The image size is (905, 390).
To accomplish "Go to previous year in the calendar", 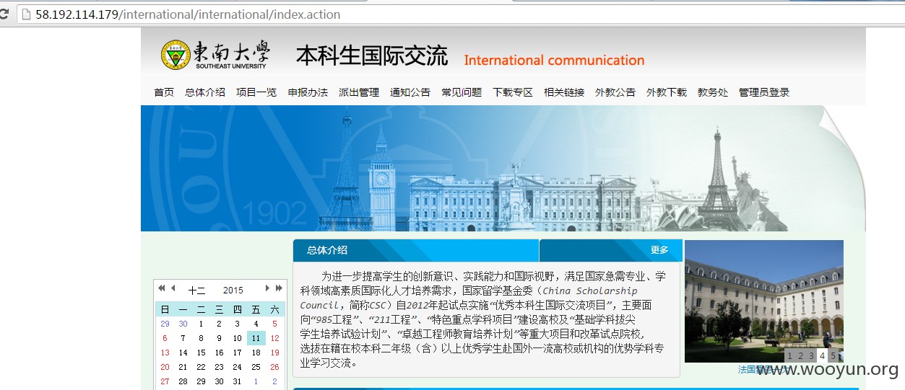I will [x=161, y=288].
